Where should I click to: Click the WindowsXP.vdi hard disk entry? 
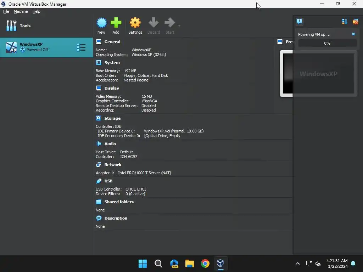point(174,131)
